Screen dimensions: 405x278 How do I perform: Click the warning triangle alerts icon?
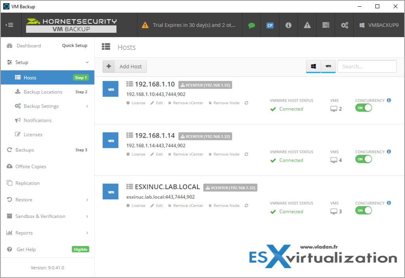coord(307,25)
